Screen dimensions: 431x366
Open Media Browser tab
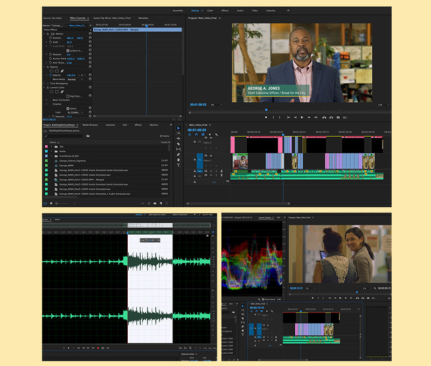pyautogui.click(x=90, y=125)
